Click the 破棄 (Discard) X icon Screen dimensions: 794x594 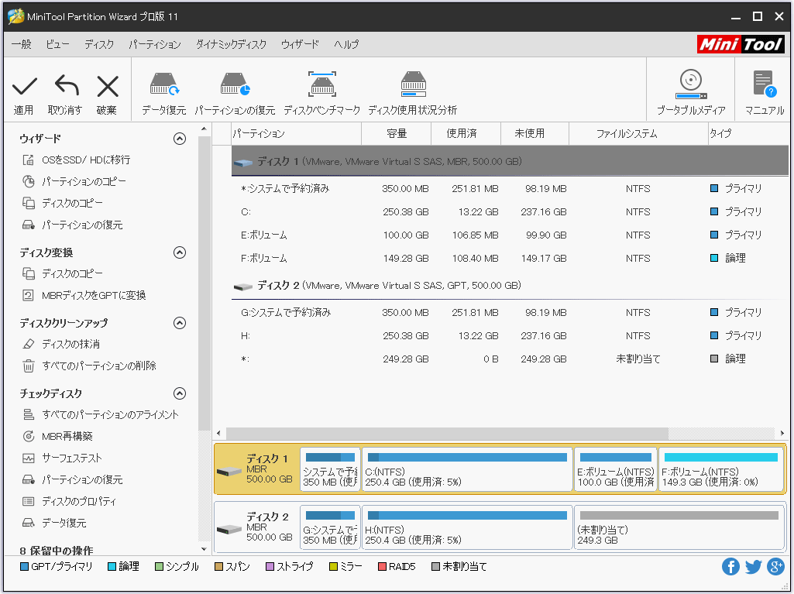tap(108, 85)
